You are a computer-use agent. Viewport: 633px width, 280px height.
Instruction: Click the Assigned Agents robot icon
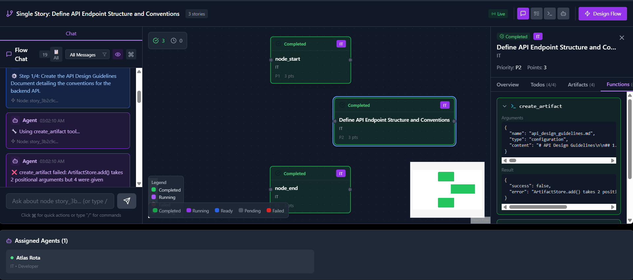(9, 241)
